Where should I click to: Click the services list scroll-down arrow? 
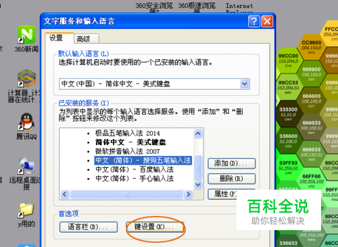pos(198,185)
